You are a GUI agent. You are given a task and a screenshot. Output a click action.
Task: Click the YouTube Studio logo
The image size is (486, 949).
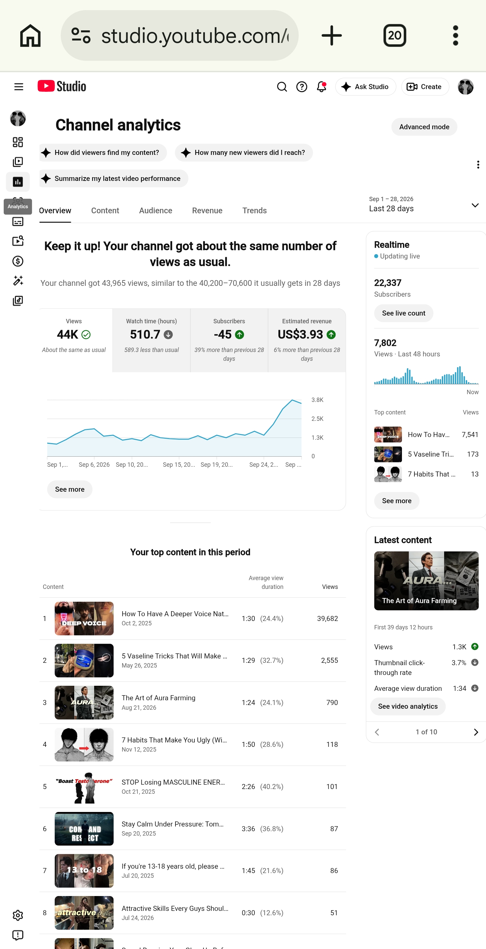[61, 87]
